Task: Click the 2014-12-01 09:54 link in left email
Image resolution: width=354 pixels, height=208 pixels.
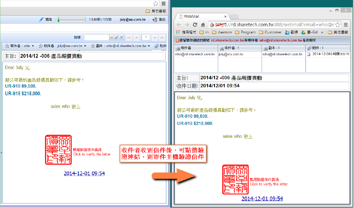Action: (84, 173)
